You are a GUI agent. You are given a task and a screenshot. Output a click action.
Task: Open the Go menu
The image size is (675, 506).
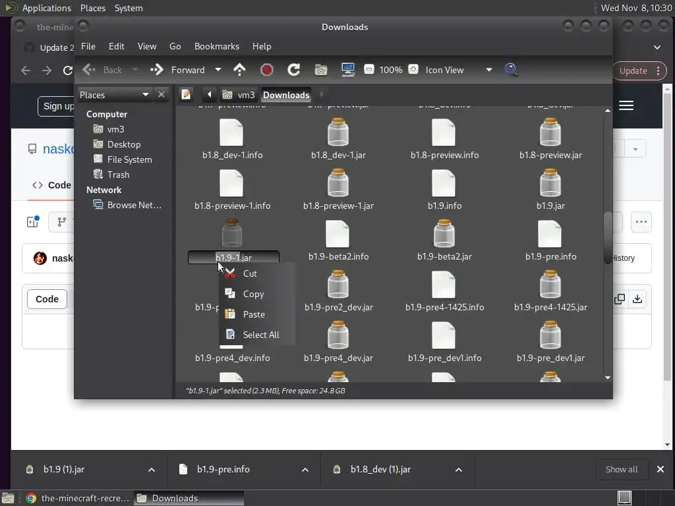tap(175, 47)
